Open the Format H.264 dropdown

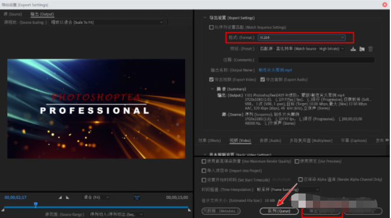point(302,38)
